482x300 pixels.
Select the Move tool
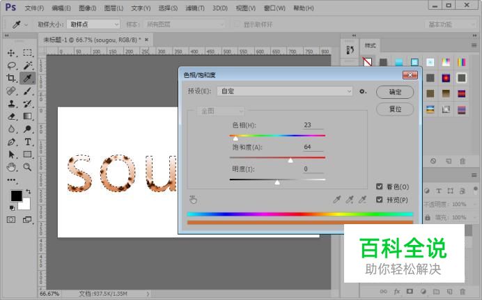pos(11,53)
